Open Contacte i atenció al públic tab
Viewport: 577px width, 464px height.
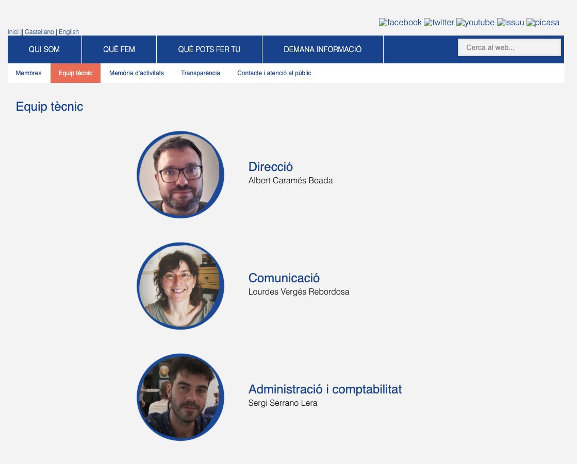tap(274, 73)
